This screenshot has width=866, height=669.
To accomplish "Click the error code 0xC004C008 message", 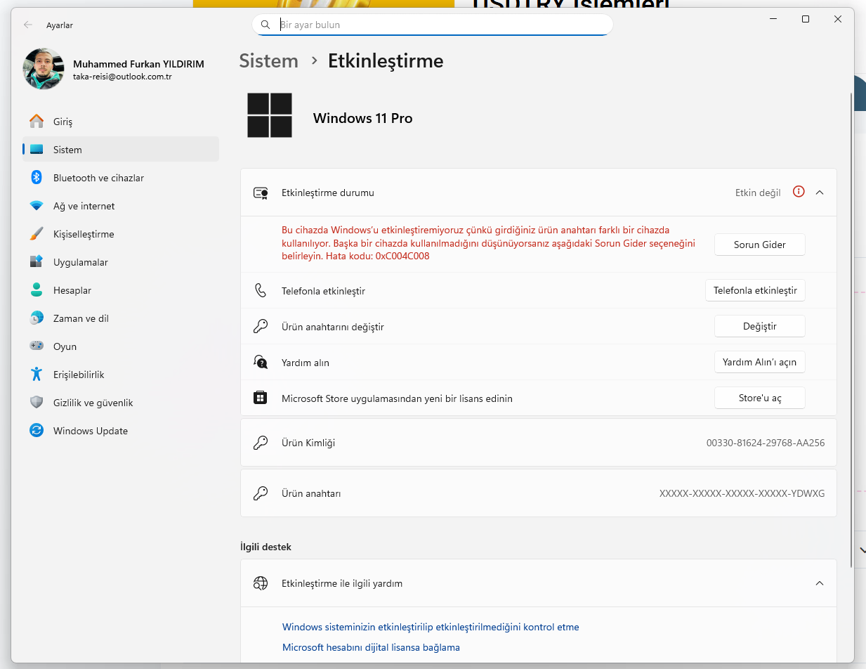I will [488, 243].
